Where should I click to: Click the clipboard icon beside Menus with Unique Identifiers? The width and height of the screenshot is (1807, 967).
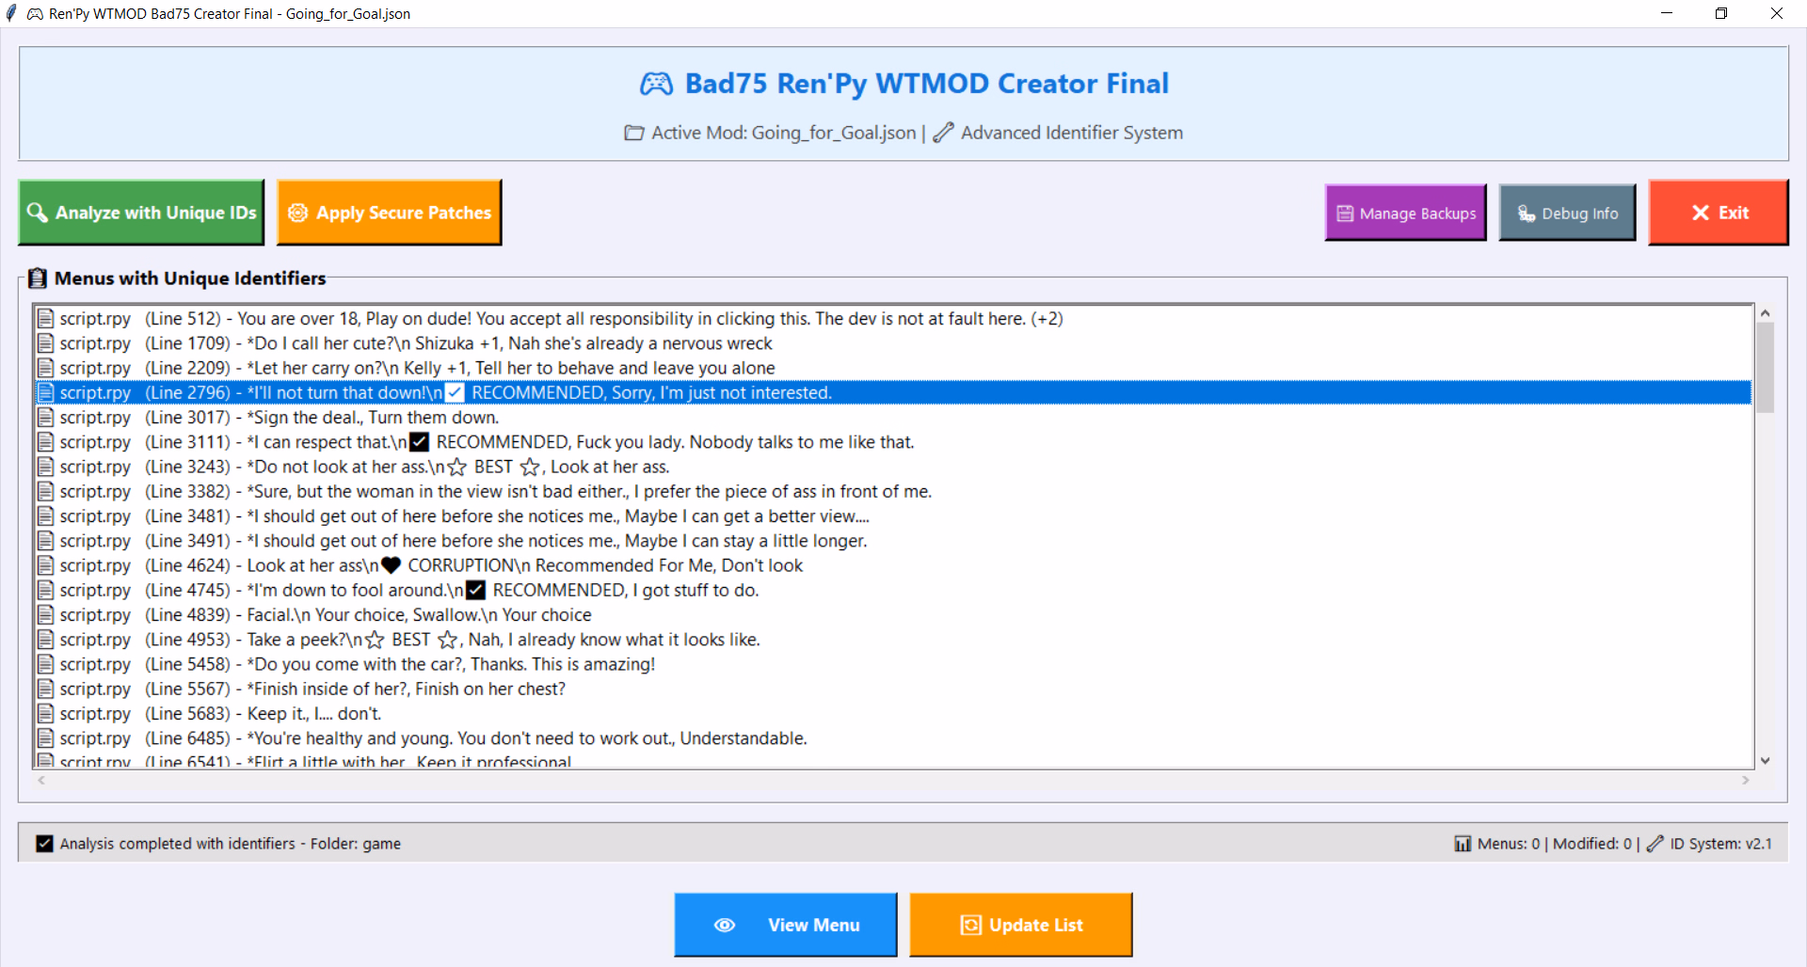[38, 278]
